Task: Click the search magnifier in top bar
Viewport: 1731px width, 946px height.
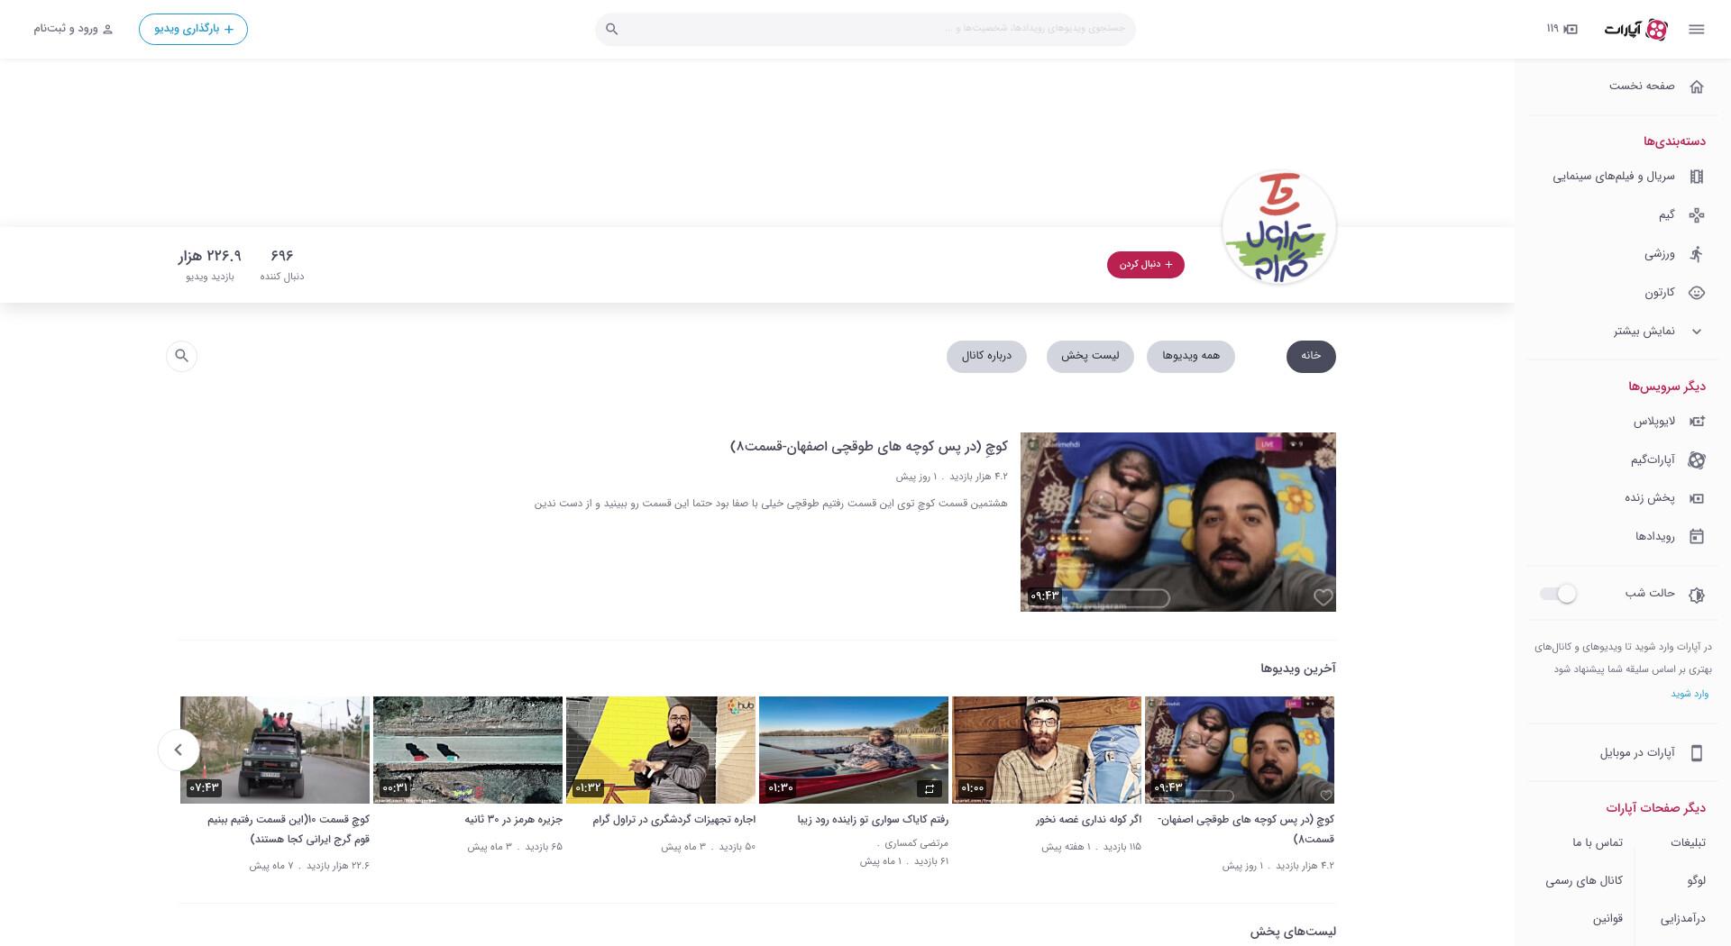Action: click(611, 29)
